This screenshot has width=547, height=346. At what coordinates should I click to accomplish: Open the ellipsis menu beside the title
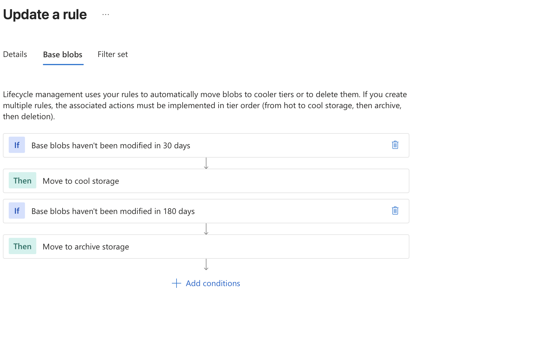click(x=106, y=15)
